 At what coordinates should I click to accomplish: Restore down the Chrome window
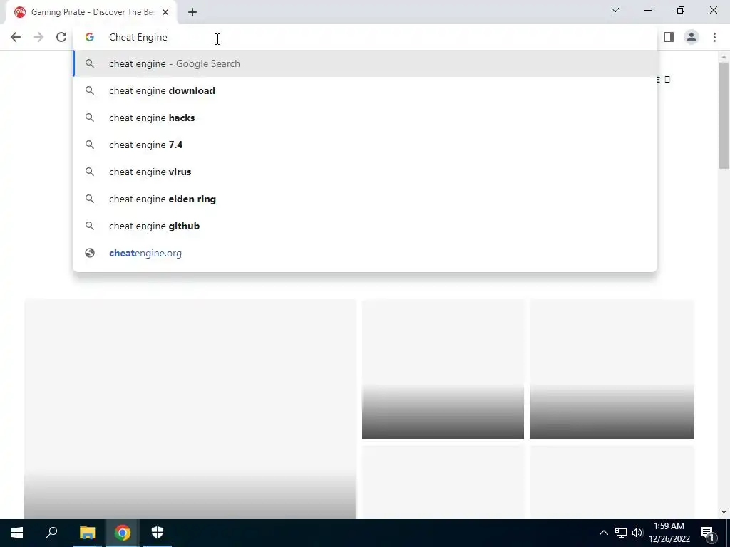tap(681, 10)
